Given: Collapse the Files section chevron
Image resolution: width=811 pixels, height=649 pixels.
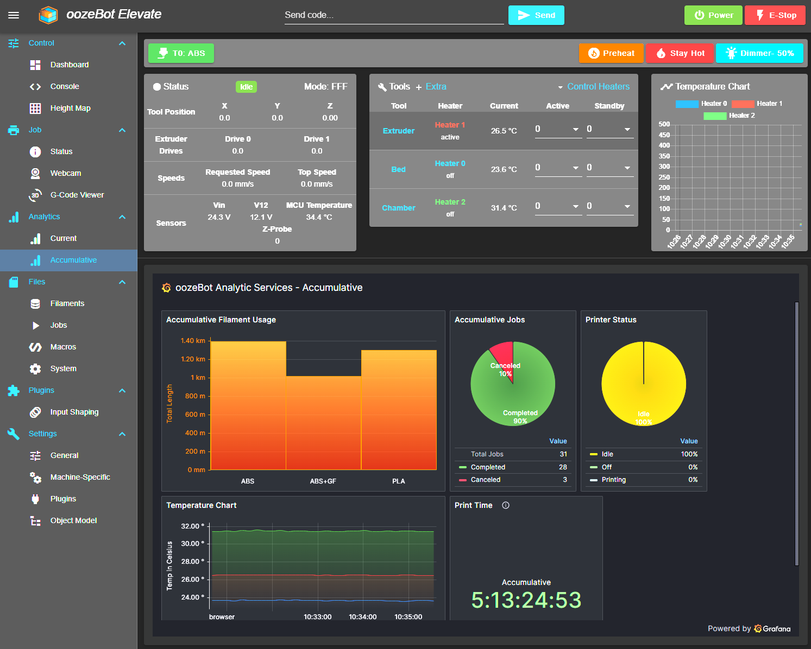Looking at the screenshot, I should [122, 282].
